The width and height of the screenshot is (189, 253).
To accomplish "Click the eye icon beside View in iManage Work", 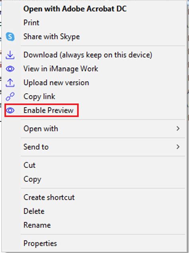I will [x=10, y=69].
